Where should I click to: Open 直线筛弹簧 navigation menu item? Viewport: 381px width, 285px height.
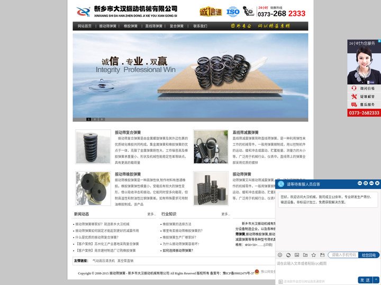point(153,26)
